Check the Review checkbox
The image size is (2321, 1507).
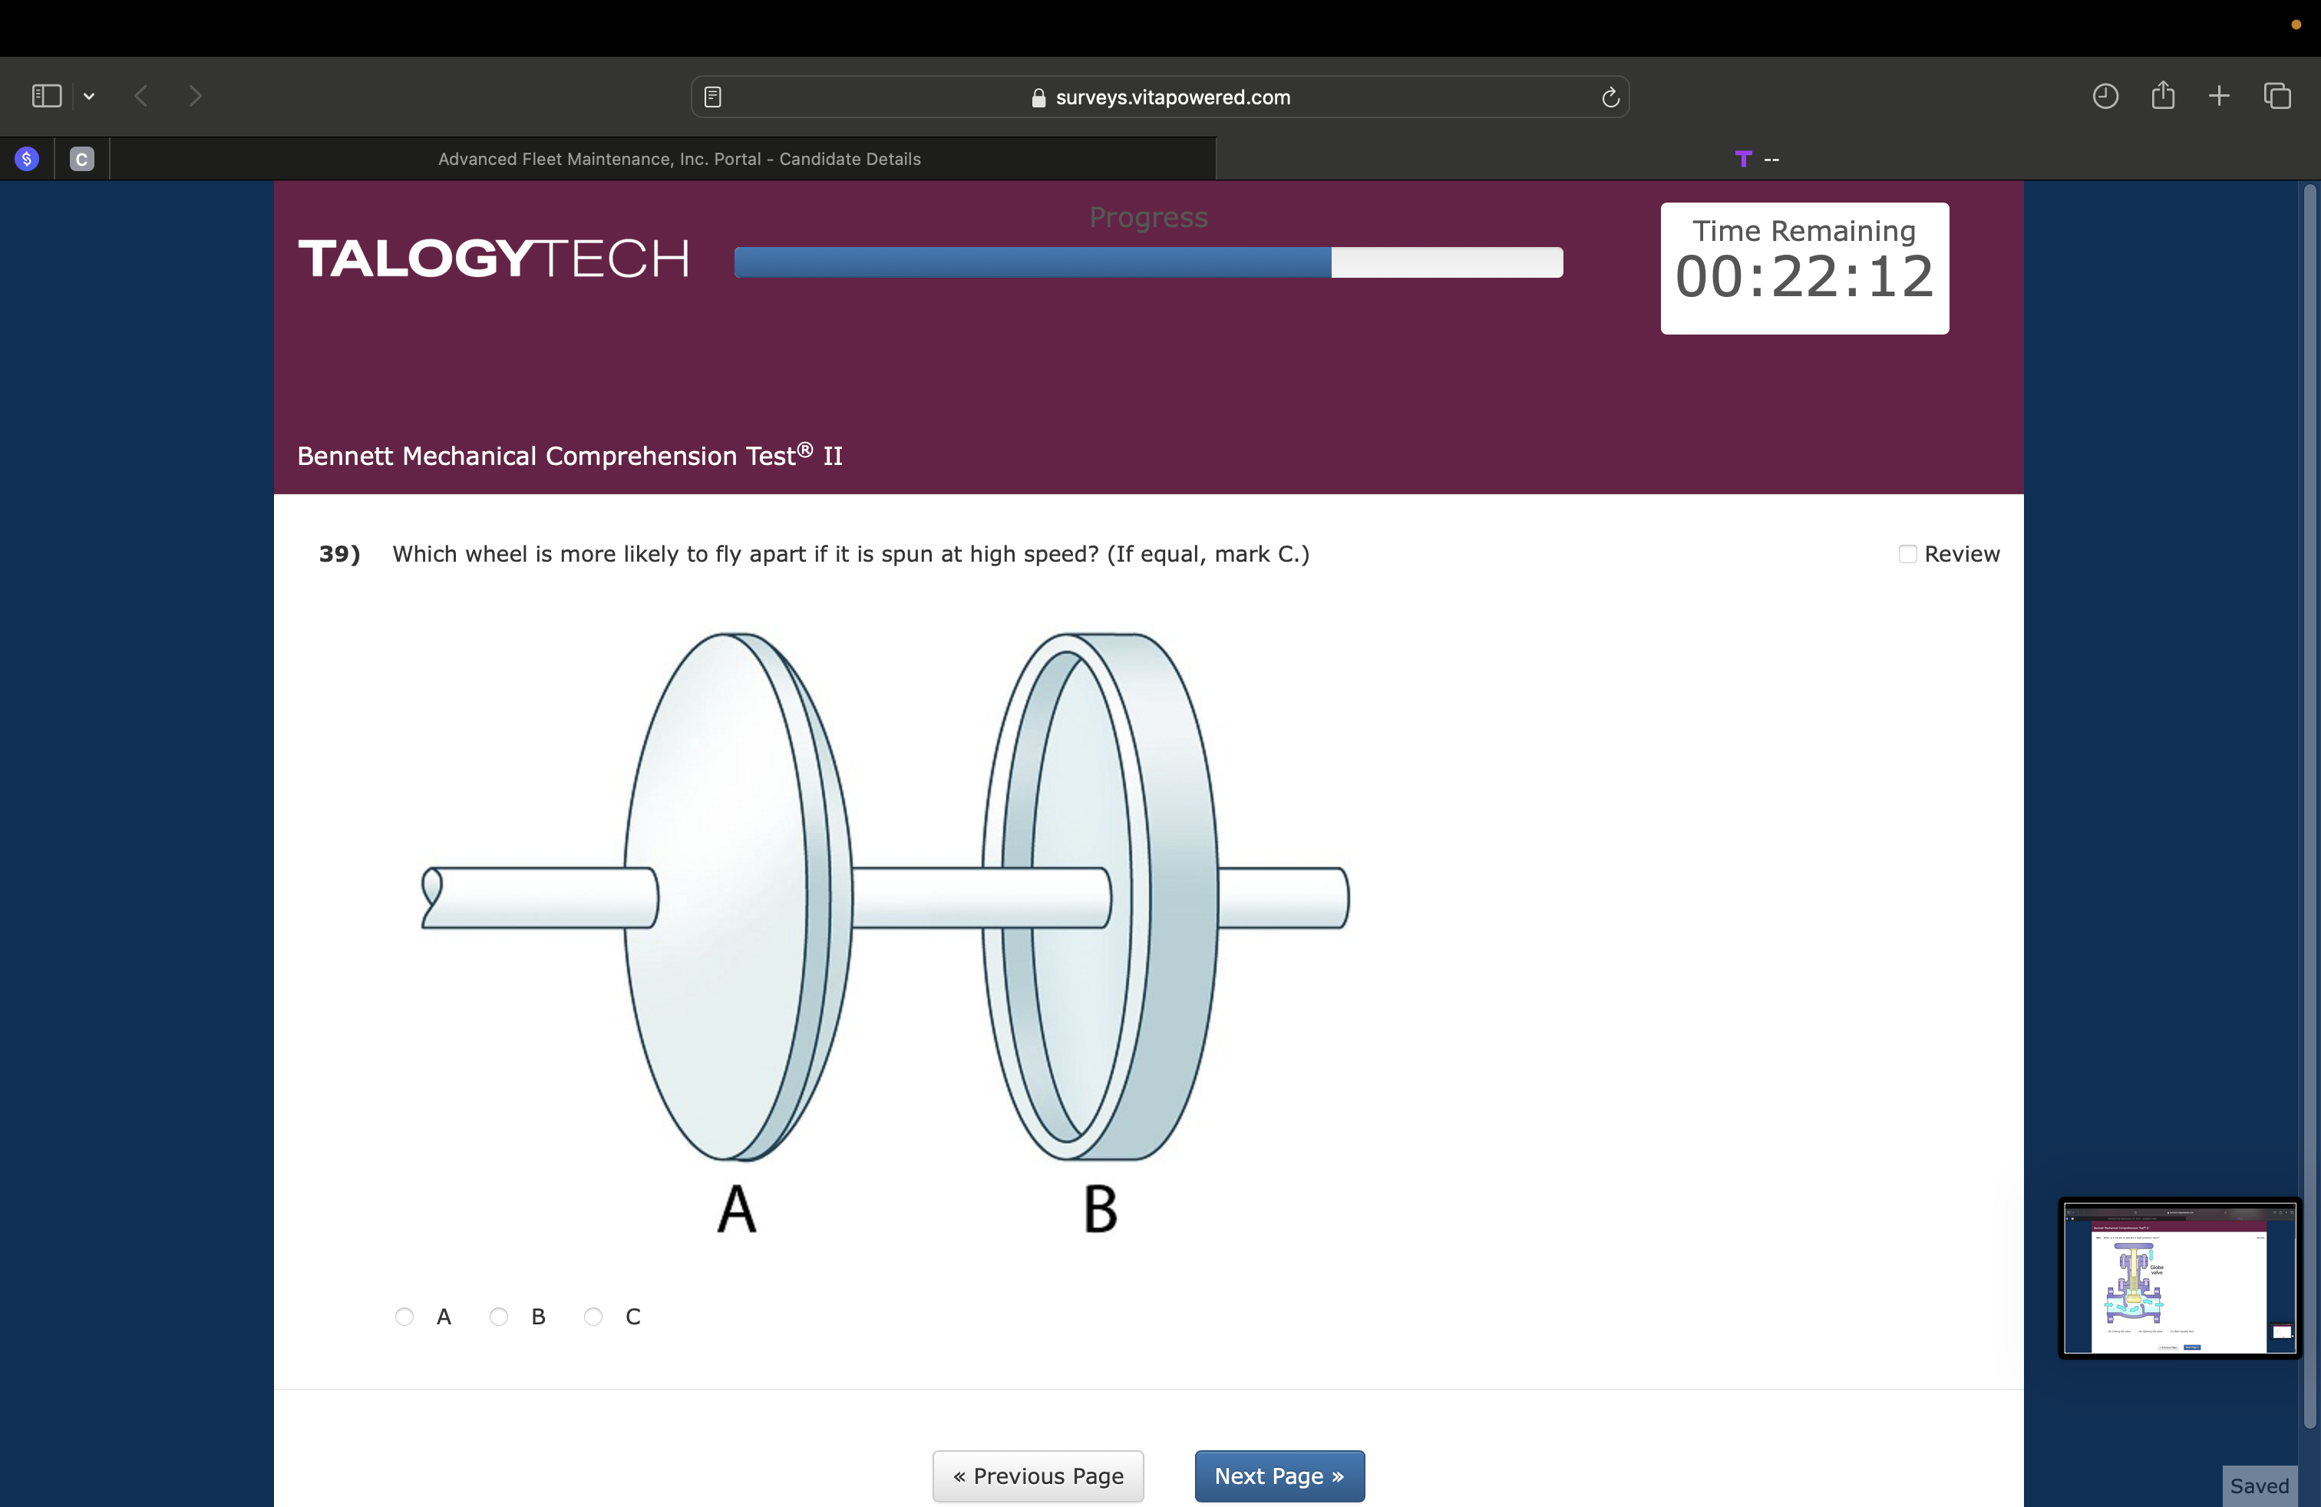click(1907, 554)
